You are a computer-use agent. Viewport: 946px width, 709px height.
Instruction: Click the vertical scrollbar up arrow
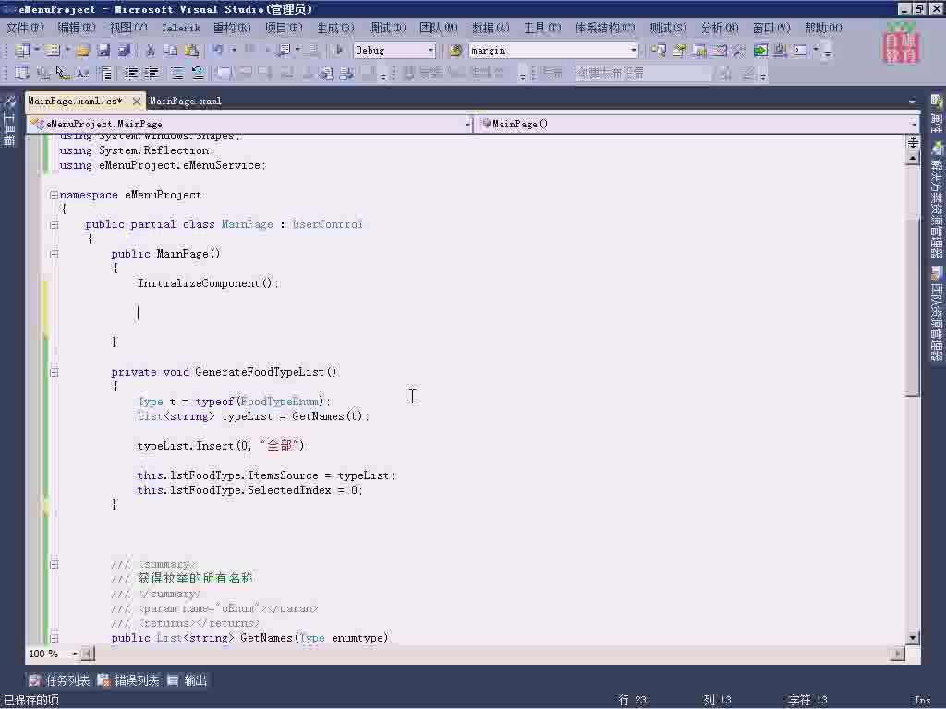[913, 157]
